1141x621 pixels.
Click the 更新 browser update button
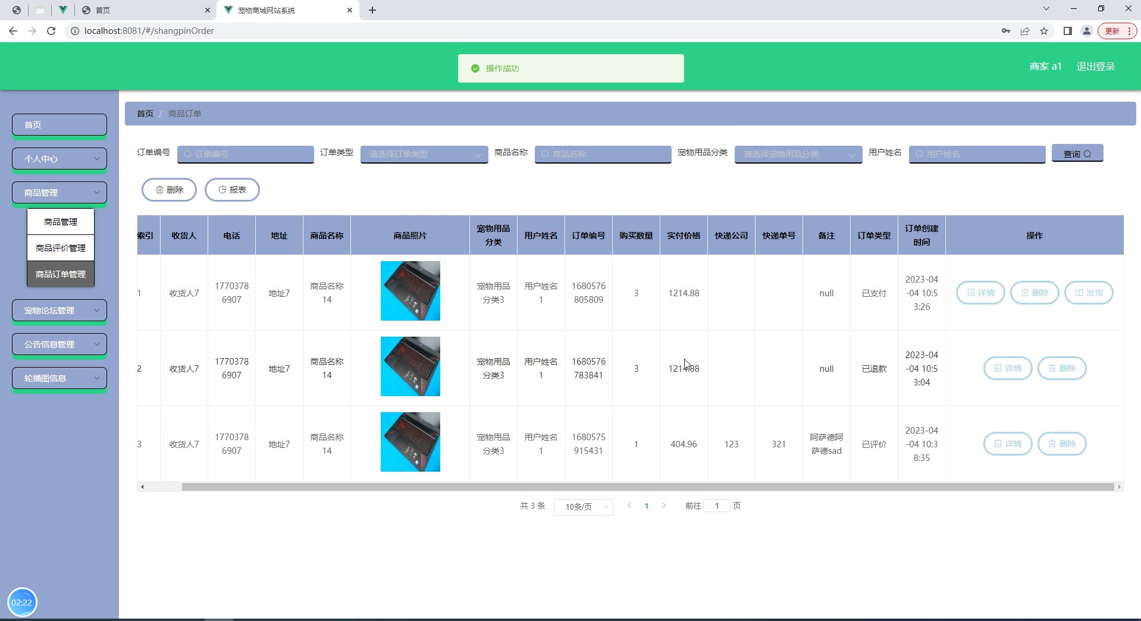click(x=1118, y=31)
